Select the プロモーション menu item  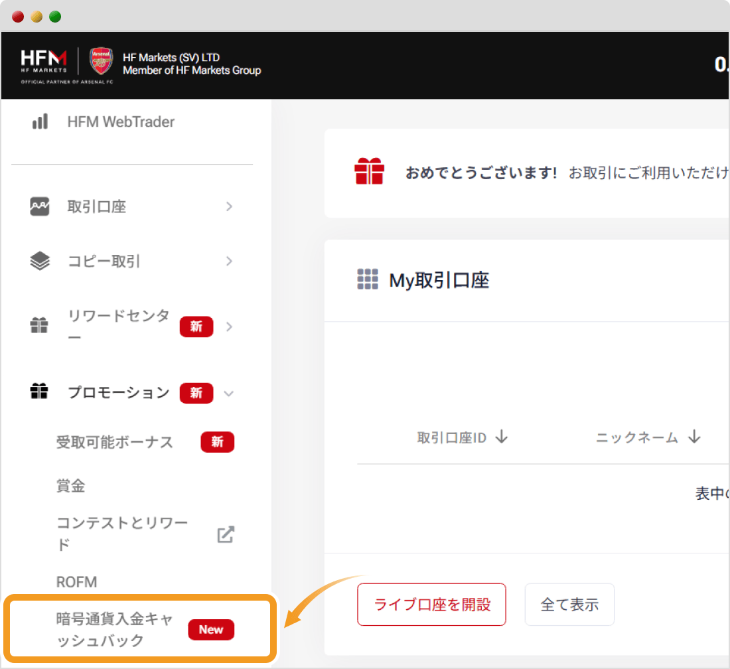[119, 392]
